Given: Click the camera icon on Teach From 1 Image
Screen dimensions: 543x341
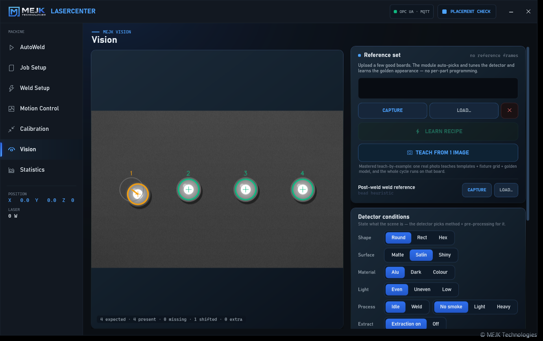Looking at the screenshot, I should point(410,152).
